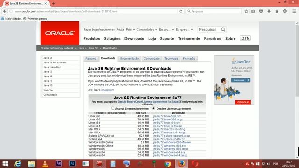
Task: Select Decline License Agreement radio button
Action: coord(153,108)
